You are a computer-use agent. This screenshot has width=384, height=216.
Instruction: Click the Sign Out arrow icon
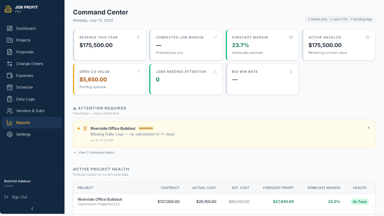pyautogui.click(x=6, y=197)
